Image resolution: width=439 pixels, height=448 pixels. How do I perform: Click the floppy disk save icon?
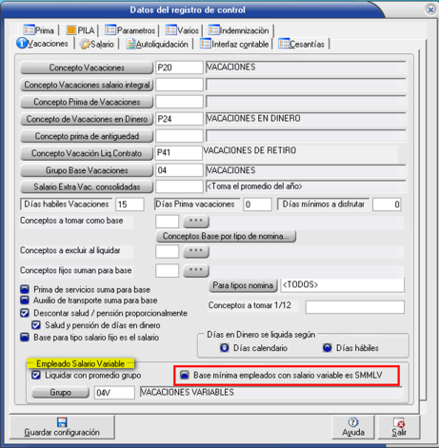coord(62,422)
